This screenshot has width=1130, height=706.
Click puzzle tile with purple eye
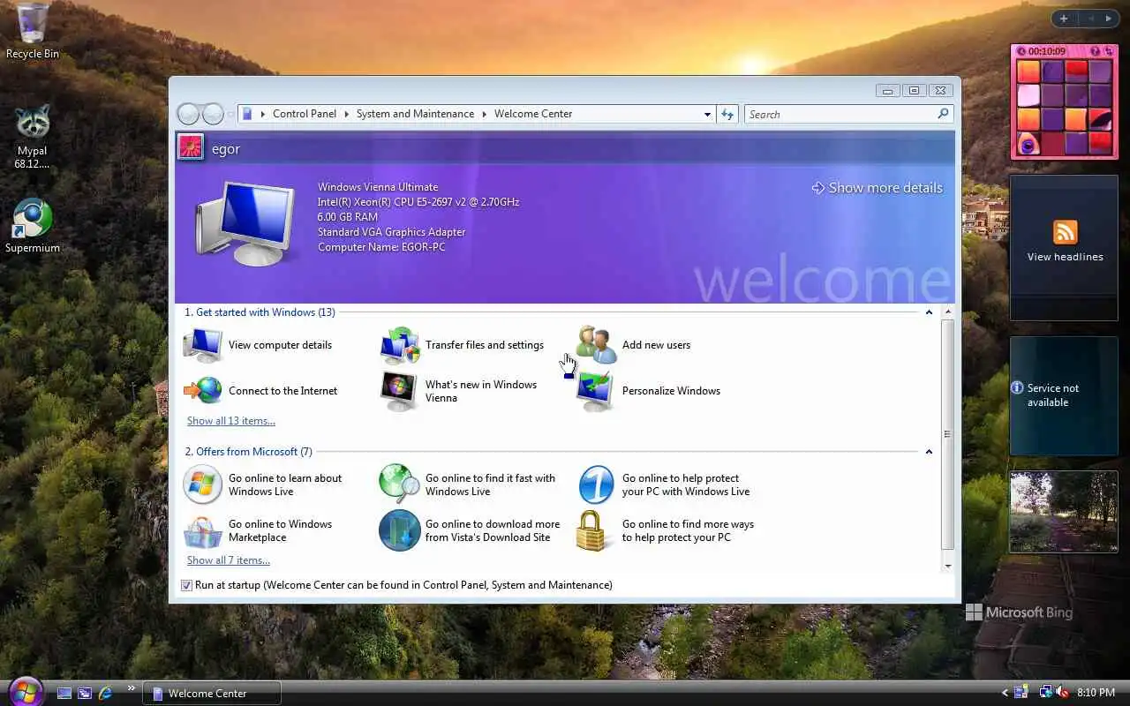click(x=1028, y=143)
